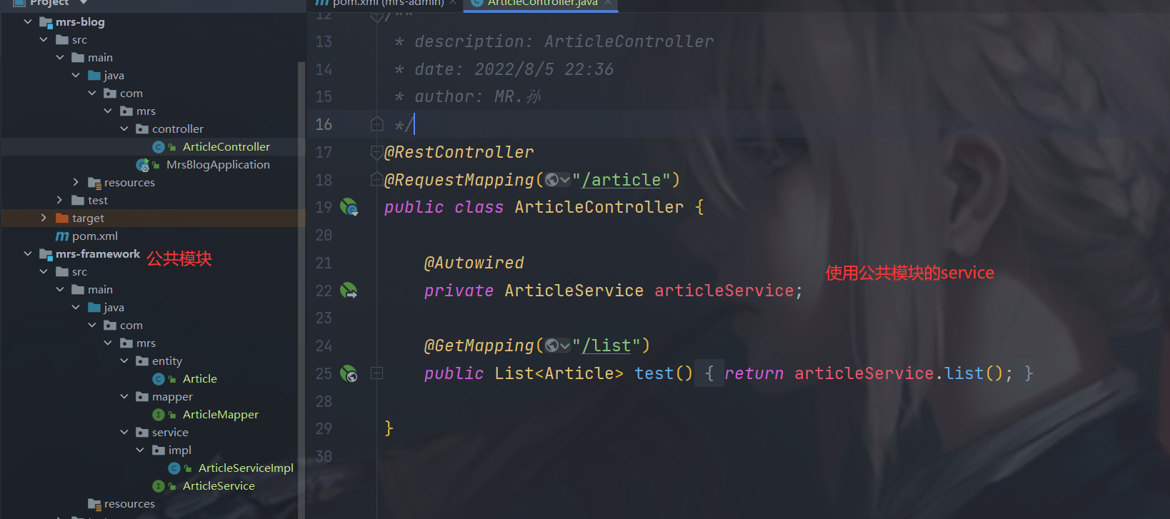This screenshot has width=1170, height=519.
Task: Select ArticleServiceImpl in the impl folder
Action: pos(246,468)
